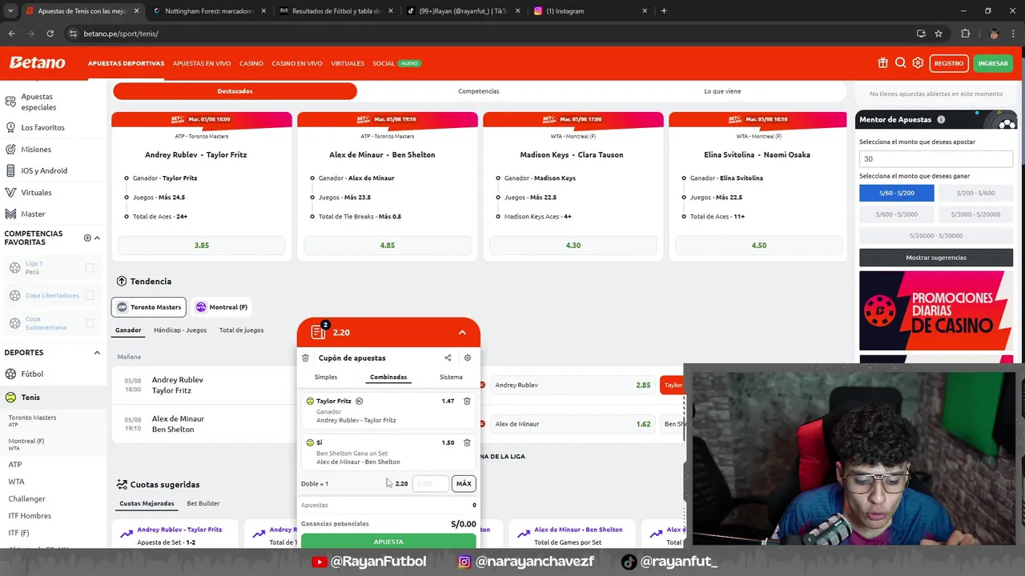This screenshot has width=1025, height=576.
Task: Pick the 3.85 odds for Rublev - Fritz
Action: coord(202,246)
